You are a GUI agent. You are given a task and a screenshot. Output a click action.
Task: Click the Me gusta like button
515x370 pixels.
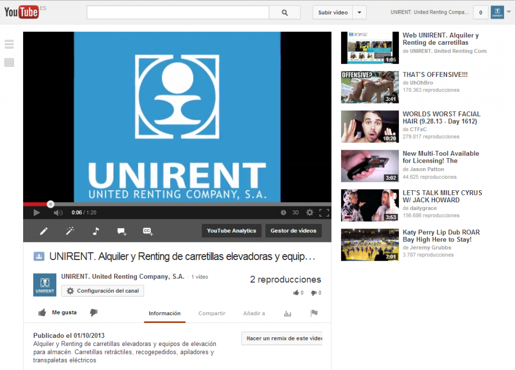(58, 313)
